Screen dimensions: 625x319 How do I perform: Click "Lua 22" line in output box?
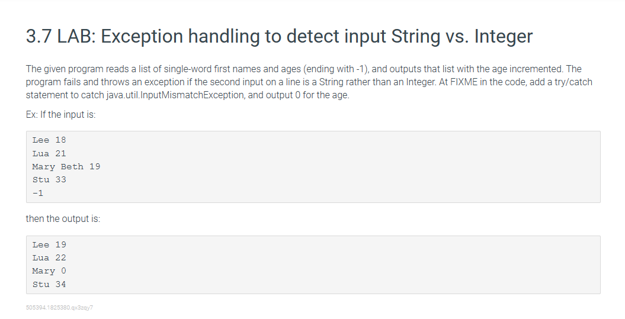click(x=49, y=258)
